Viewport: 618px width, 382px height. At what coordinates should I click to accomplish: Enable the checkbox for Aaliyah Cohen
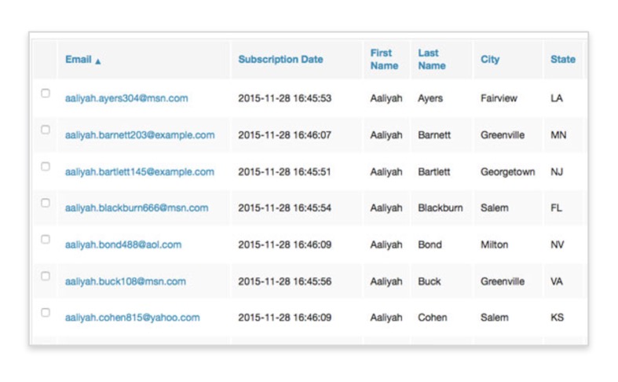coord(46,313)
